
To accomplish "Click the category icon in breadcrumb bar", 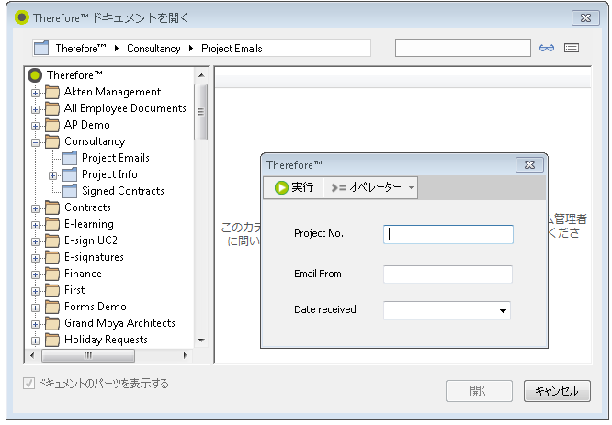I will click(x=41, y=48).
